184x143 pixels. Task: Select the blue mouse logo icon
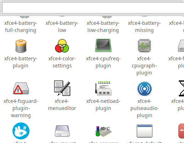[21, 131]
